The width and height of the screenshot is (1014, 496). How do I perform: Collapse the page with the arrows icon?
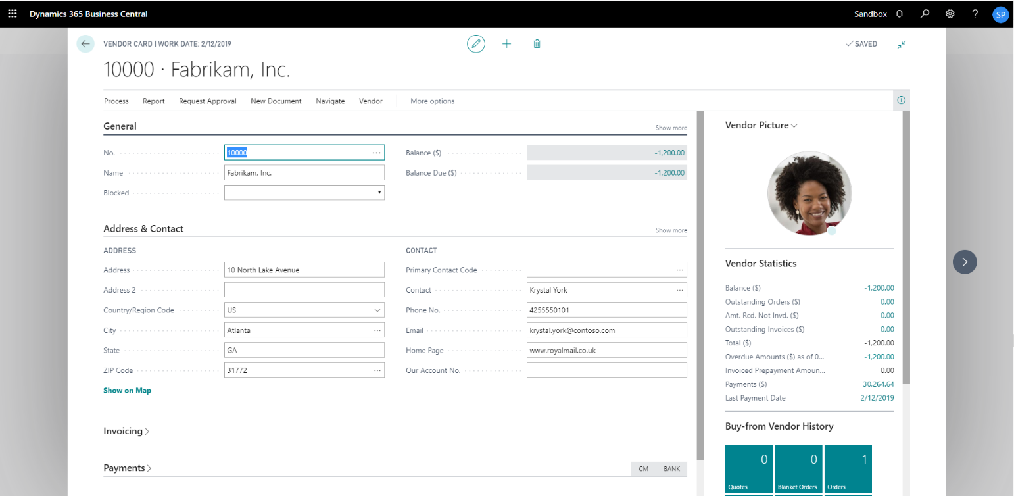[x=902, y=44]
